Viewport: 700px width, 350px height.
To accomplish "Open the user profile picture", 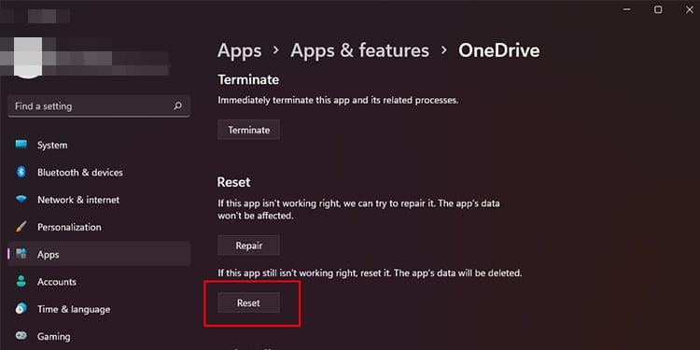I will pos(28,58).
